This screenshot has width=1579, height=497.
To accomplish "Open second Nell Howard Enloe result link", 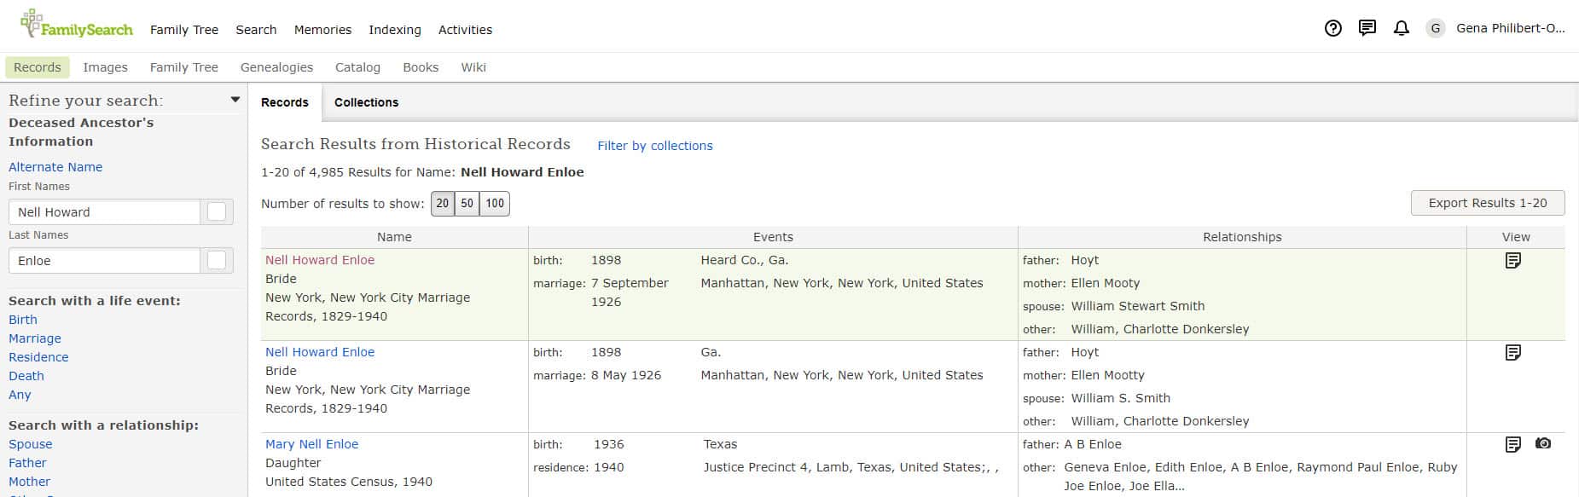I will tap(320, 352).
